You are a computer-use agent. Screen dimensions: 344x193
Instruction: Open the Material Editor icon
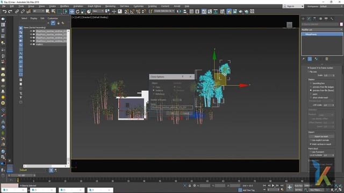(x=222, y=11)
